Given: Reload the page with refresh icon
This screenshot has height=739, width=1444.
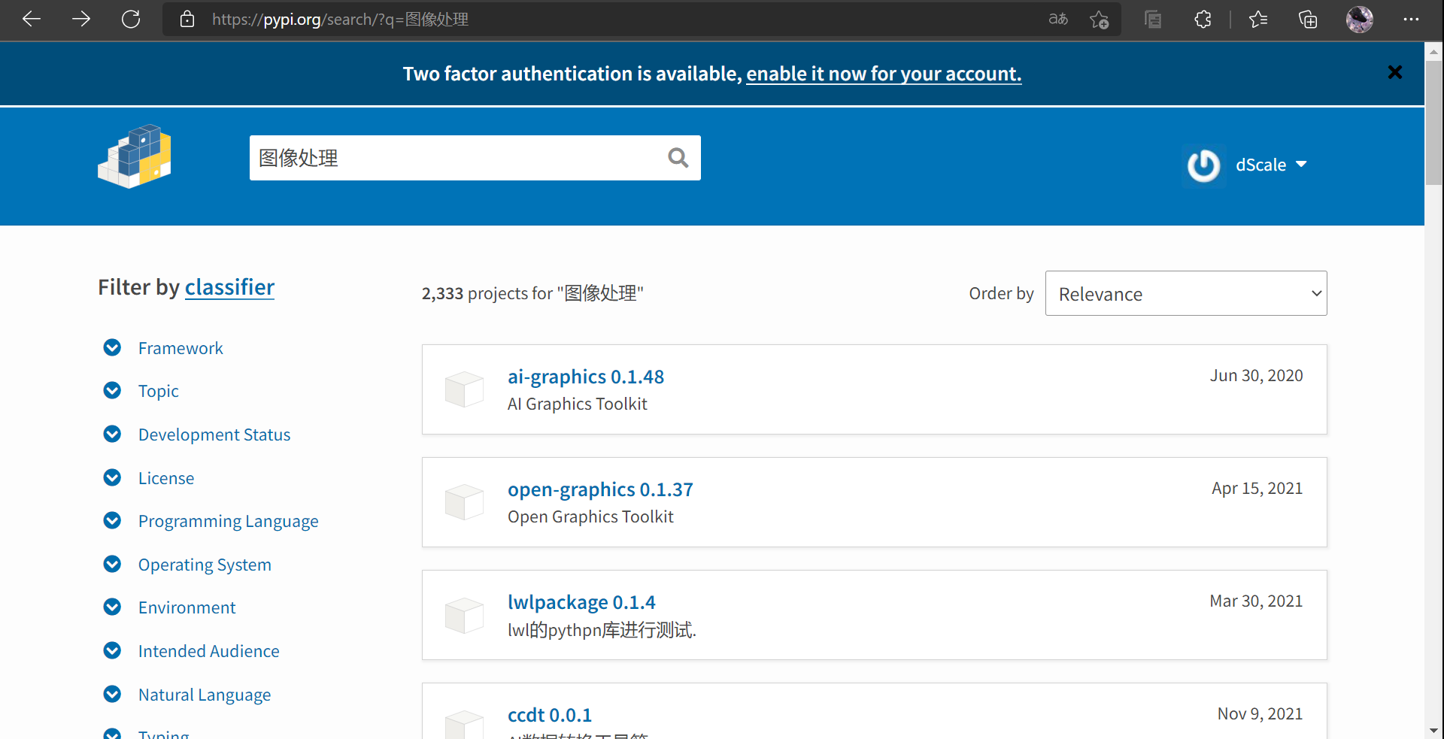Looking at the screenshot, I should click(131, 20).
